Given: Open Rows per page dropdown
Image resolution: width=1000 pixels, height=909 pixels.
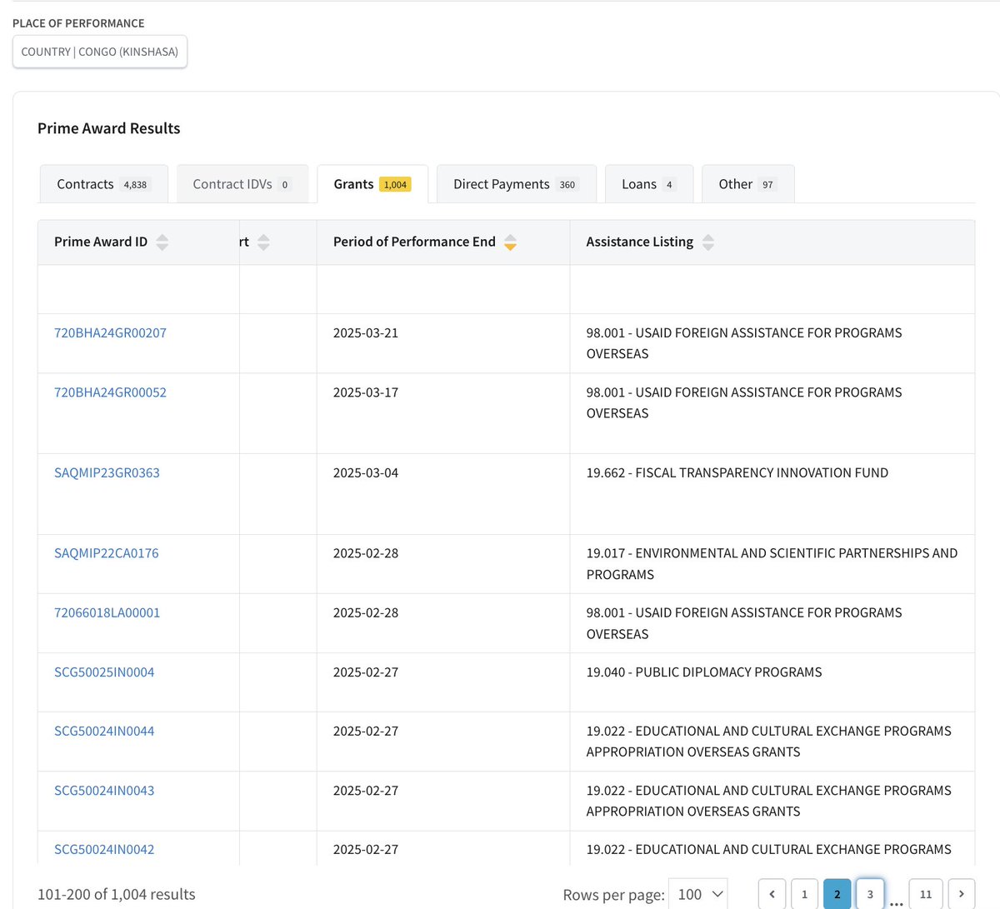Looking at the screenshot, I should [x=697, y=894].
